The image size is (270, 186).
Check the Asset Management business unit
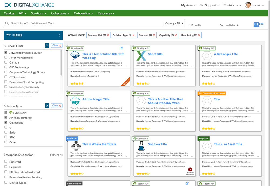[x=6, y=57]
